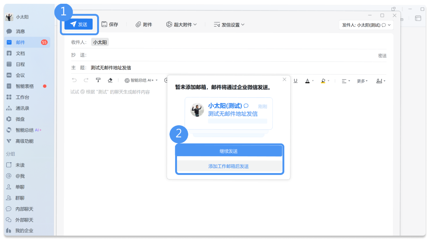This screenshot has height=242, width=429.
Task: Click the 继续发送 button in the dialog
Action: tap(229, 151)
